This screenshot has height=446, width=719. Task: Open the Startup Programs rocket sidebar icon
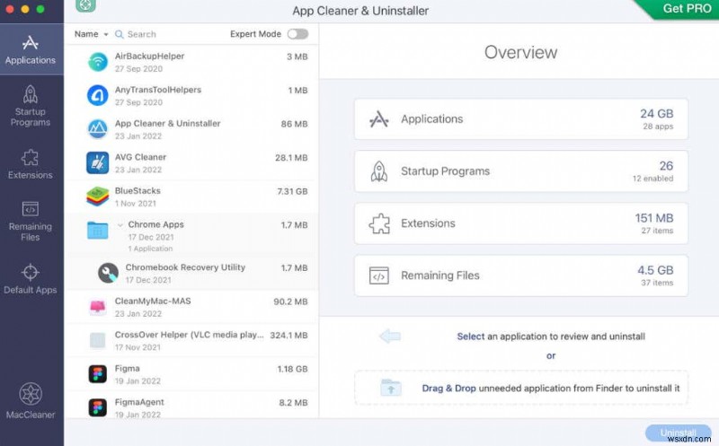[x=31, y=95]
